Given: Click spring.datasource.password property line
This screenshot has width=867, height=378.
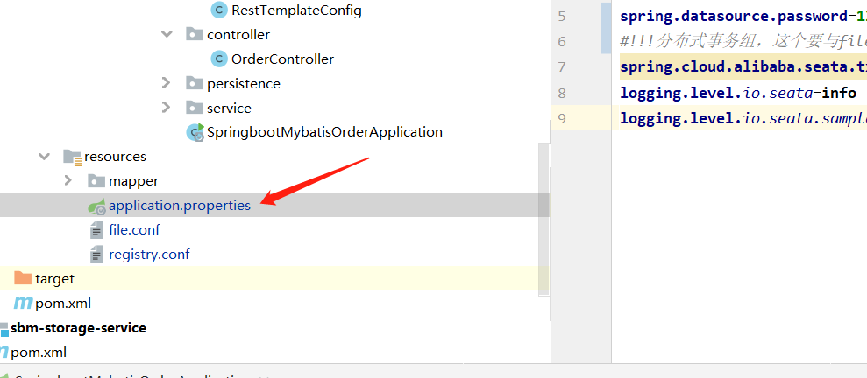Looking at the screenshot, I should point(743,17).
